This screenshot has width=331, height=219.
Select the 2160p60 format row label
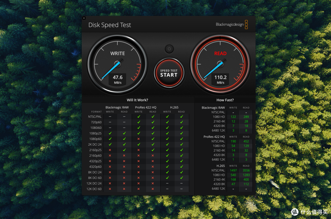pos(95,156)
